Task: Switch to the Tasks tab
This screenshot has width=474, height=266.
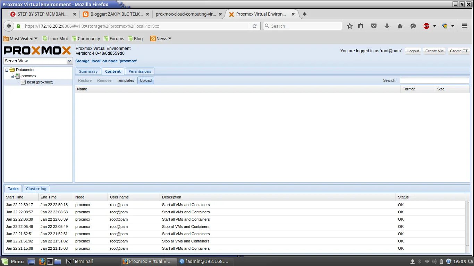Action: (13, 189)
